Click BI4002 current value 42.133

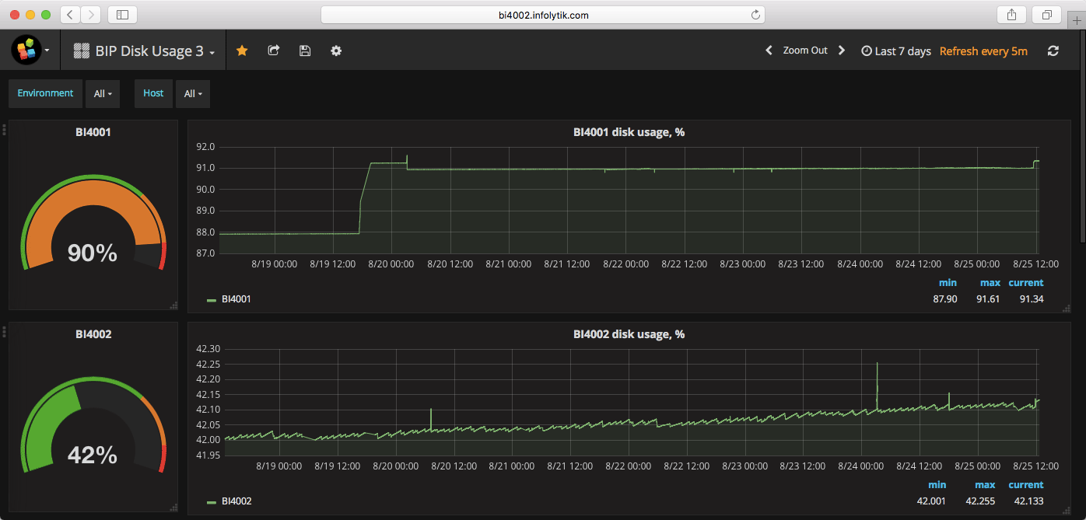[x=1029, y=501]
